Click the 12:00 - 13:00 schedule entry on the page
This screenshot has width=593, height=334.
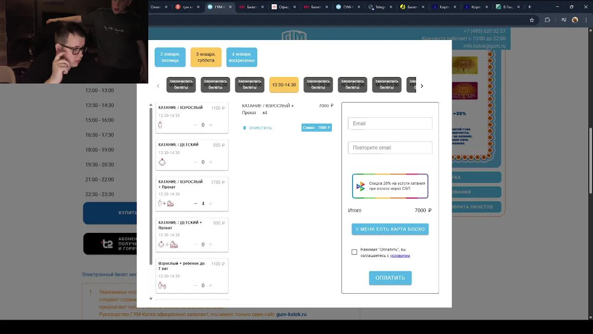[100, 90]
